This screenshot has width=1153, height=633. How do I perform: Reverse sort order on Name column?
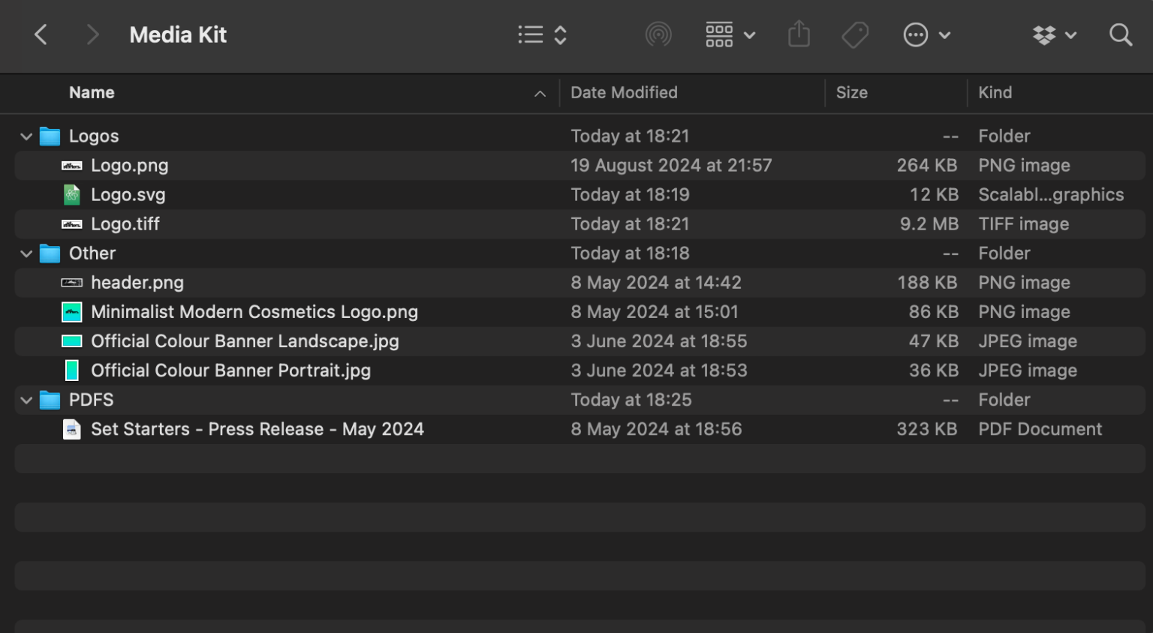coord(92,92)
